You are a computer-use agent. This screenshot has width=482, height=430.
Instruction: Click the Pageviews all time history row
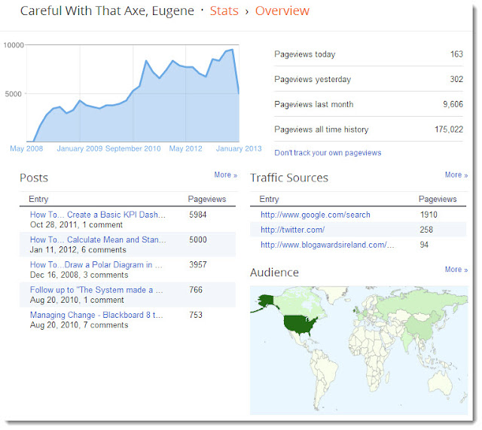point(368,130)
